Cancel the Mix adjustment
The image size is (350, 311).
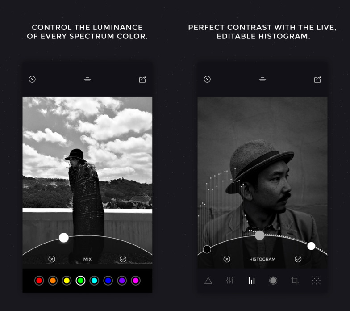(52, 259)
